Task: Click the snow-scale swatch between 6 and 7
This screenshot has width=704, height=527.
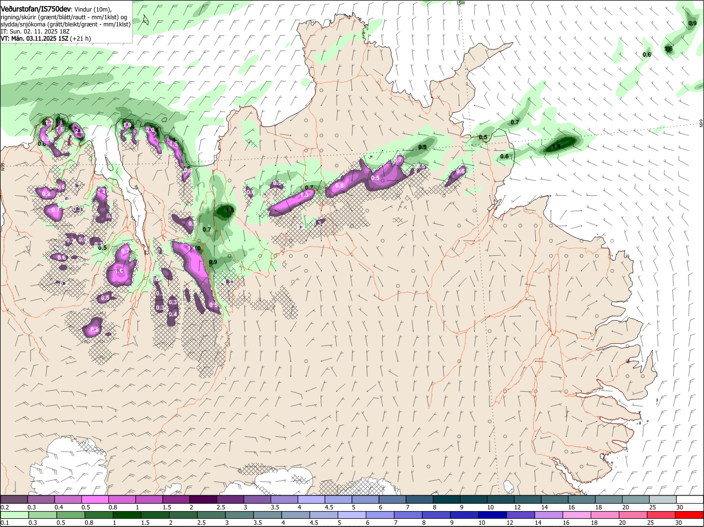Action: [x=392, y=499]
